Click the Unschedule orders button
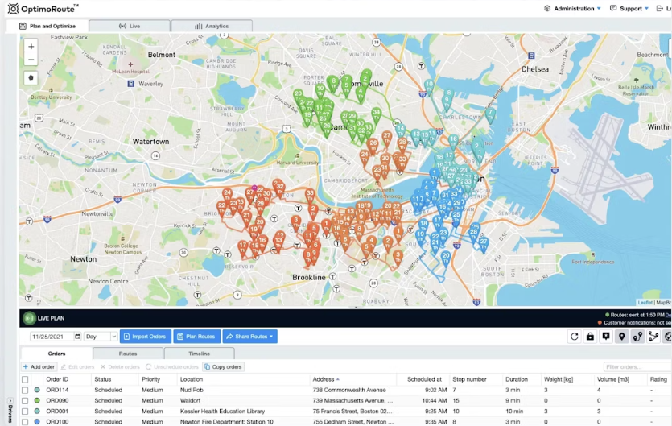This screenshot has height=426, width=672. tap(172, 367)
